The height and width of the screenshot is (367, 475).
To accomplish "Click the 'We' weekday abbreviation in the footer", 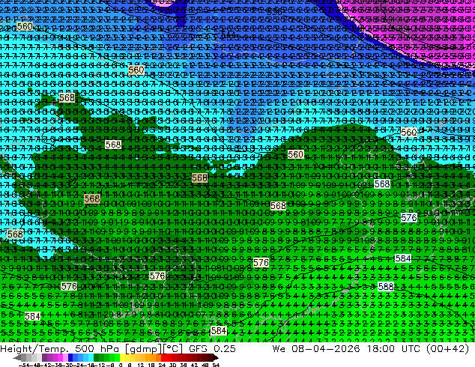I will (x=279, y=349).
